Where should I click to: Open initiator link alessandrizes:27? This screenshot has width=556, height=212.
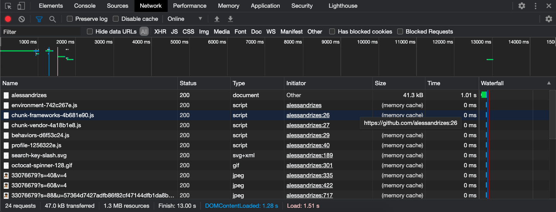308,125
